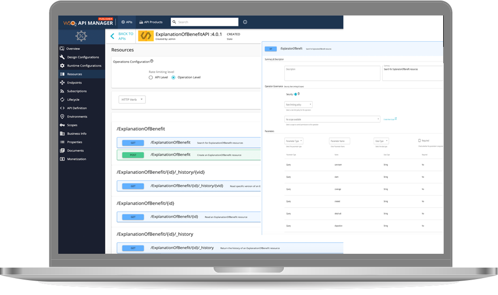The height and width of the screenshot is (295, 498).
Task: Click the Scopes key icon
Action: 62,125
